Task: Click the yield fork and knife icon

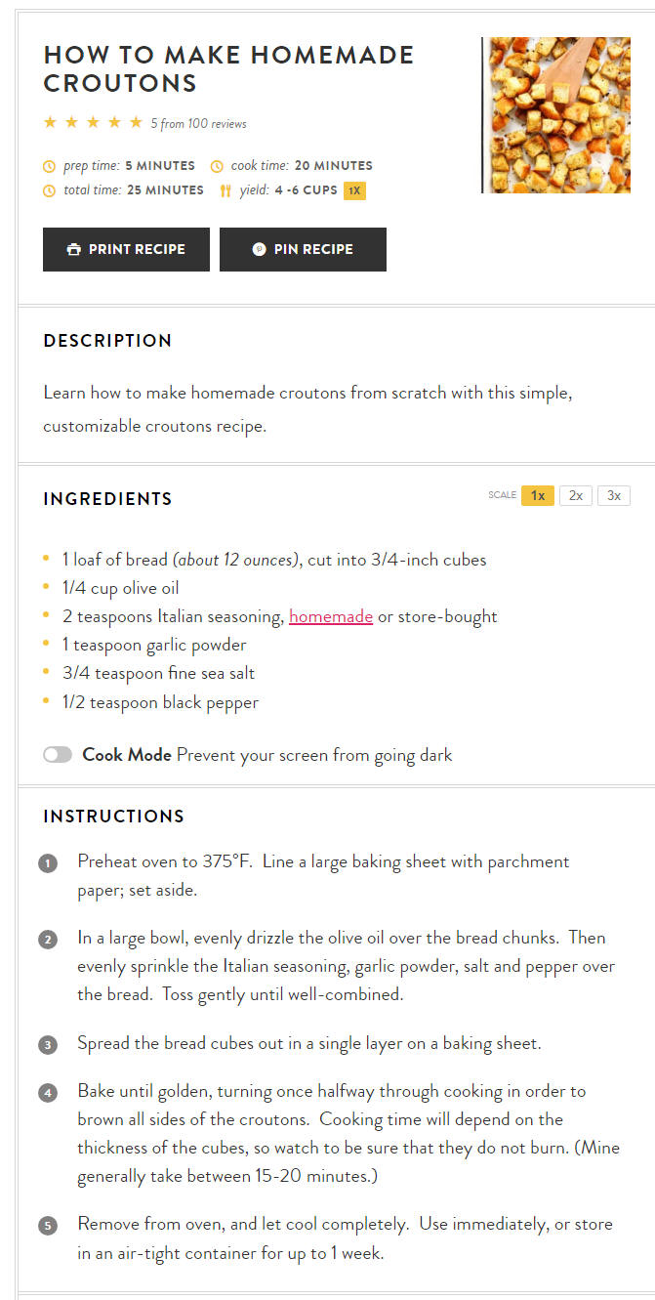Action: point(225,190)
